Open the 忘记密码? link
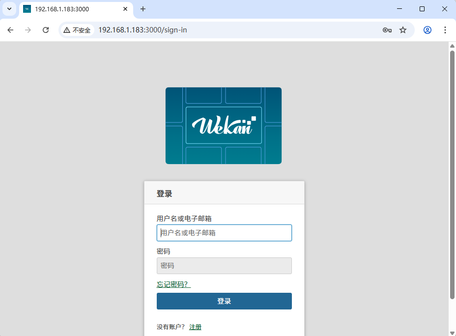This screenshot has height=336, width=456. point(173,284)
